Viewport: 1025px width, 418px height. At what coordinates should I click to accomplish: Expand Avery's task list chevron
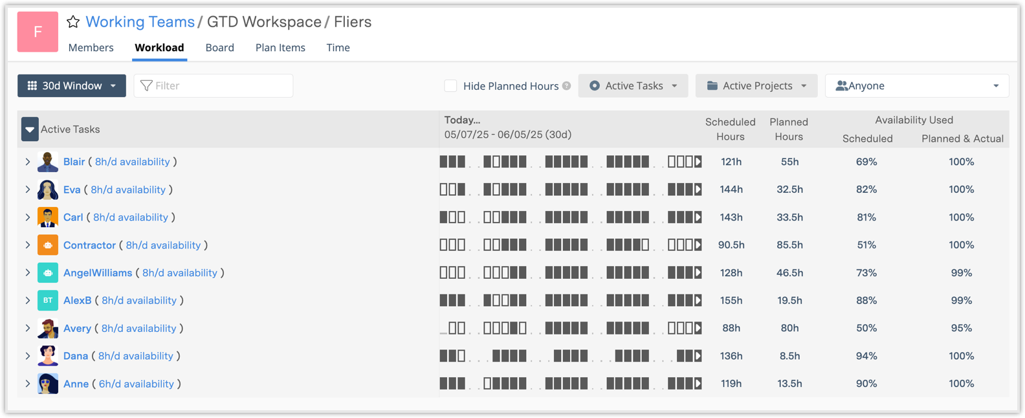(x=28, y=328)
